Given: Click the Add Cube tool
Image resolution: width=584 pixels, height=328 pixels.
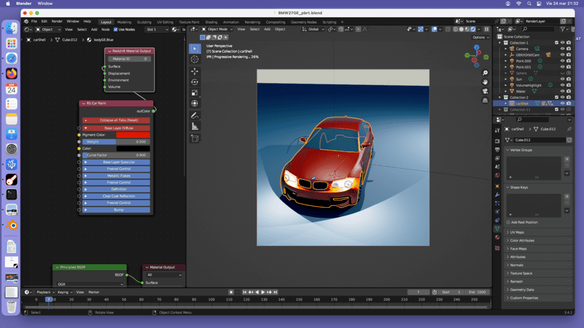Looking at the screenshot, I should (195, 138).
